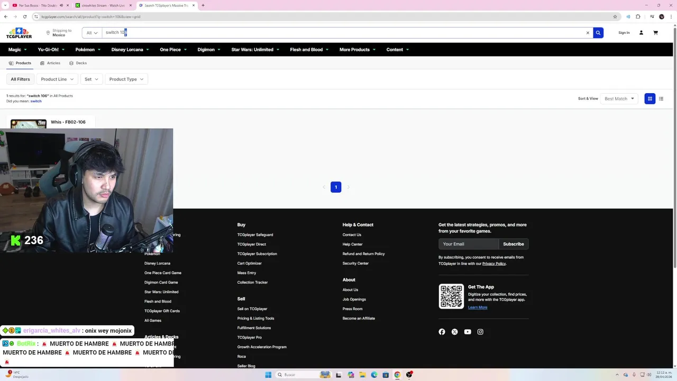This screenshot has height=381, width=677.
Task: Expand Digimon menu
Action: pyautogui.click(x=209, y=50)
